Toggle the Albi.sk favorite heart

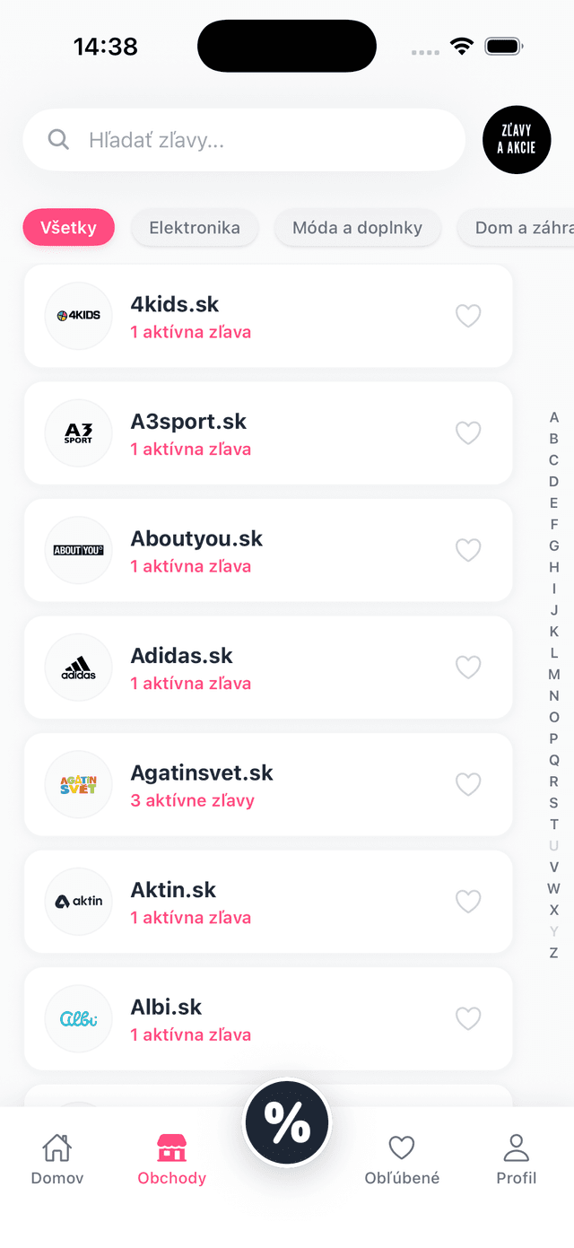[x=468, y=1018]
